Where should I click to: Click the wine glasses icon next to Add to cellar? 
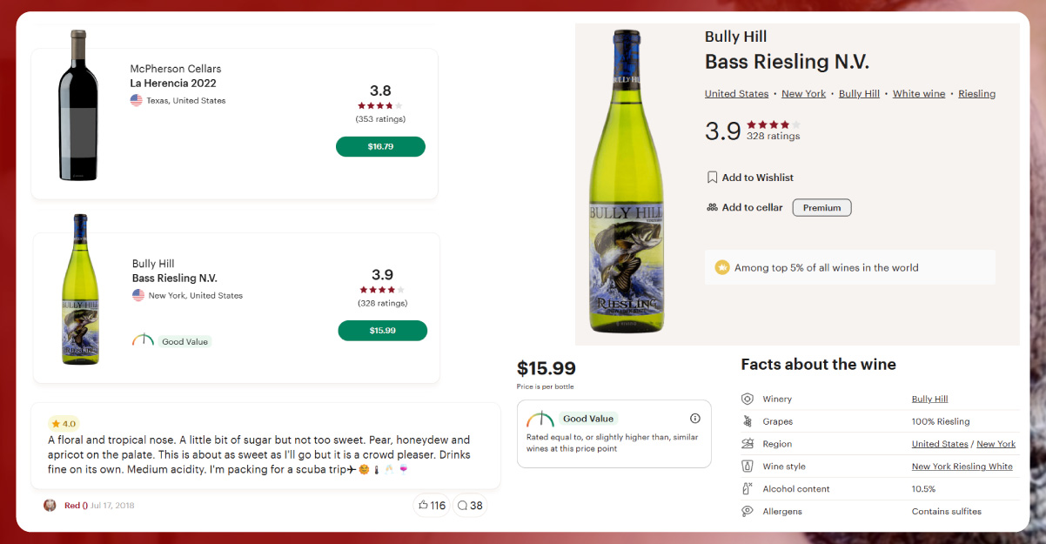pos(712,207)
